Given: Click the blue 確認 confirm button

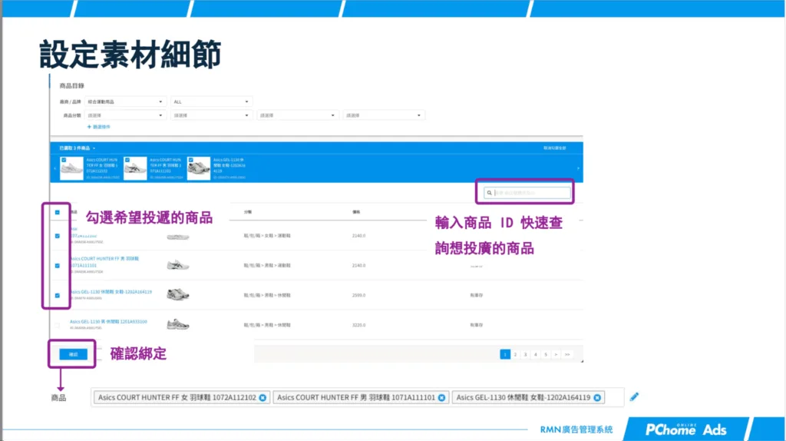Looking at the screenshot, I should click(73, 354).
